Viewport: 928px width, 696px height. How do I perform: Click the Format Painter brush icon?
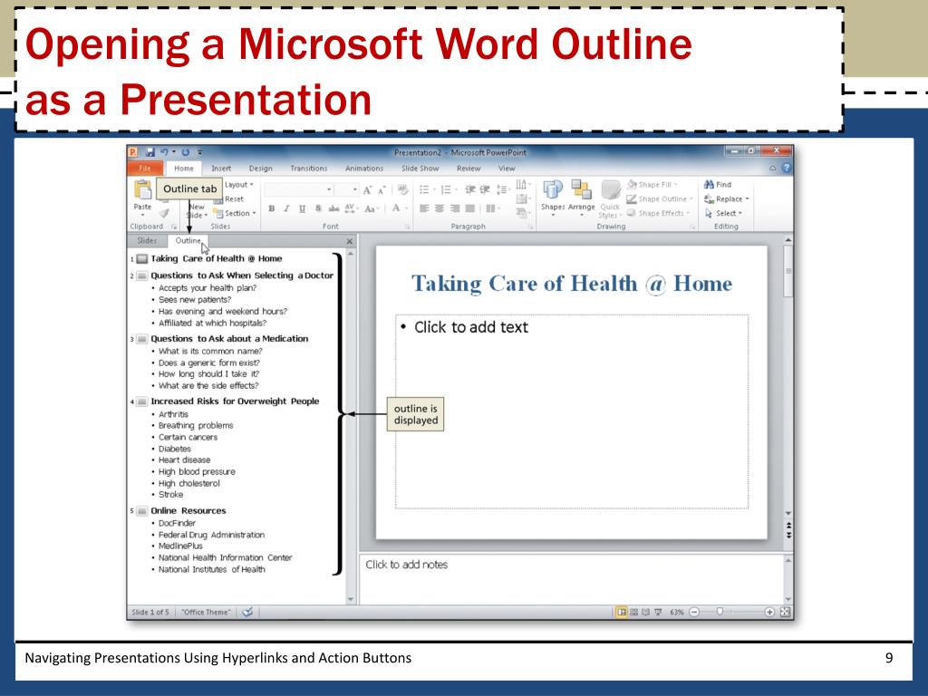[x=164, y=213]
